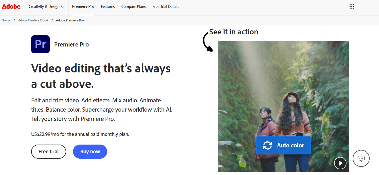Viewport: 379px width, 175px height.
Task: Apply Auto color to the video
Action: 283,145
